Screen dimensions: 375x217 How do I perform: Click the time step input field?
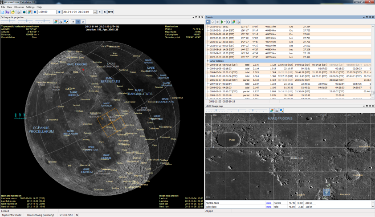point(46,12)
